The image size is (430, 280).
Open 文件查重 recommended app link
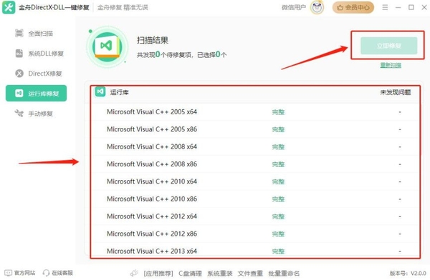(x=250, y=273)
